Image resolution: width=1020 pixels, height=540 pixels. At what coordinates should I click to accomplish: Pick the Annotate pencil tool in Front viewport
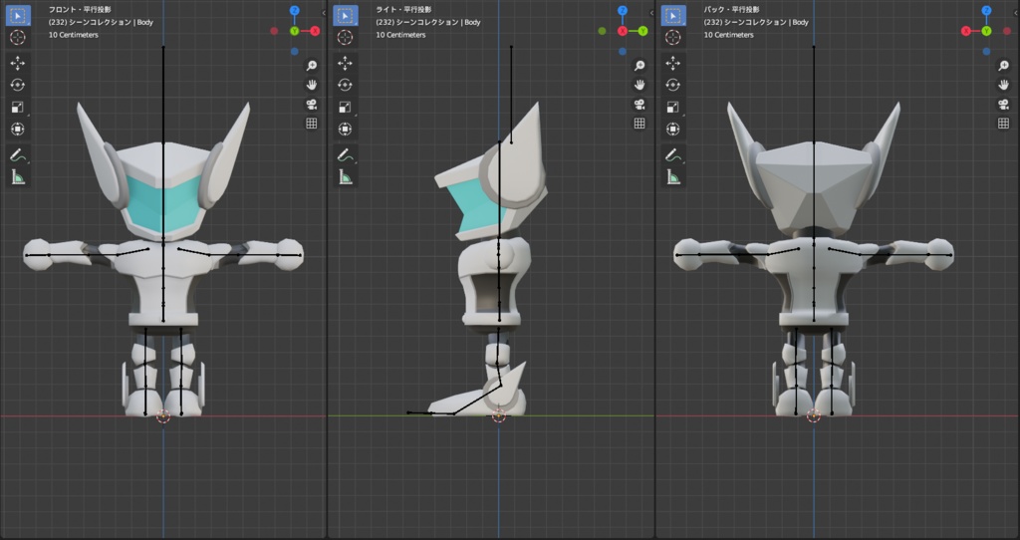tap(18, 154)
